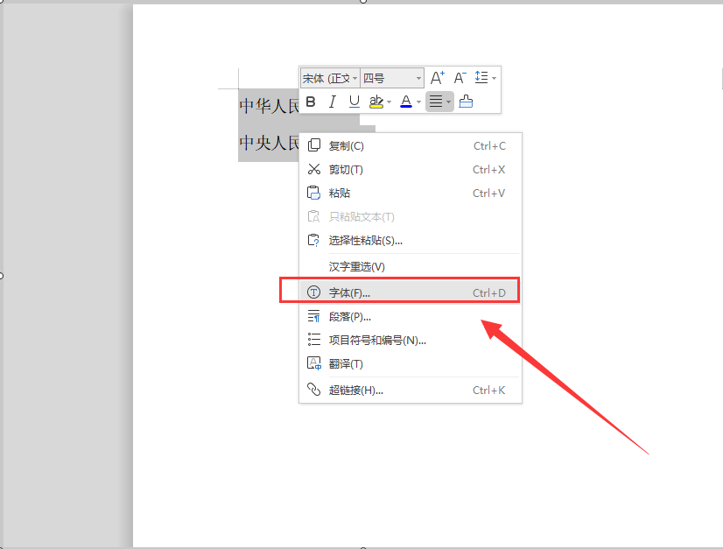
Task: Click the increase font size icon
Action: [437, 78]
